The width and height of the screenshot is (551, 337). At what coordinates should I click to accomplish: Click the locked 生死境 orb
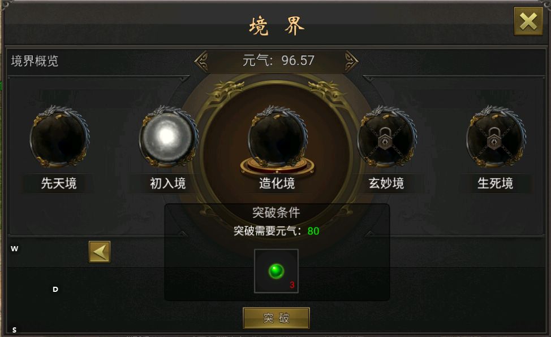[496, 136]
